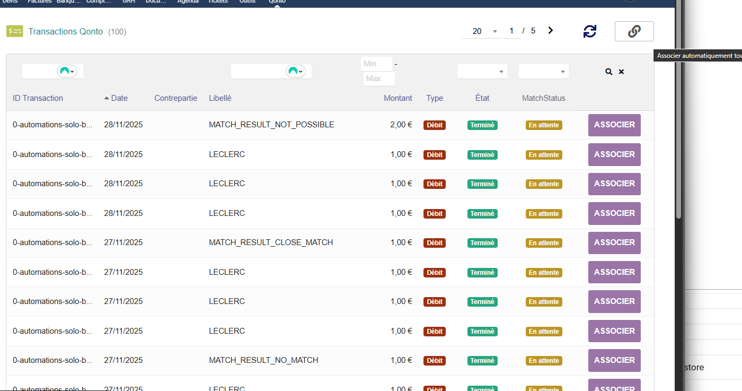Click ASSOCIER for MATCH_RESULT_NOT_POSSIBLE transaction

click(614, 125)
